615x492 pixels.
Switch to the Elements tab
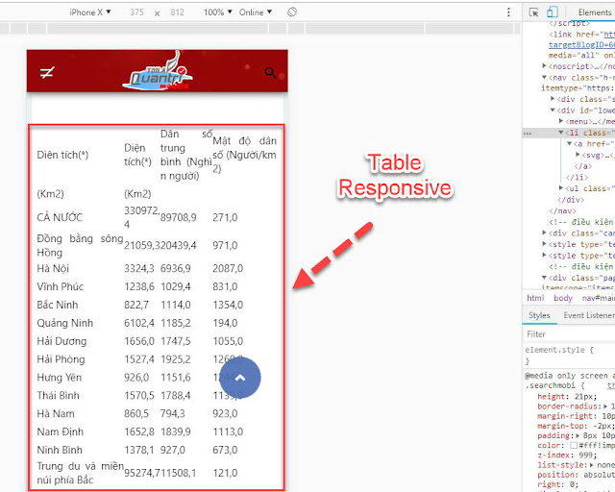595,12
